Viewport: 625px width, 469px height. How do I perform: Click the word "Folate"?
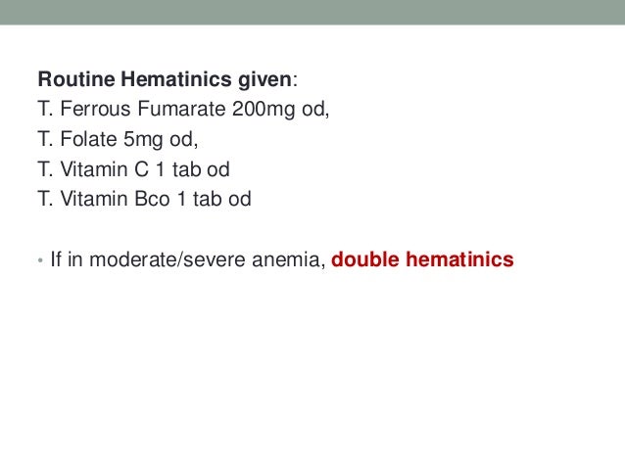[88, 139]
